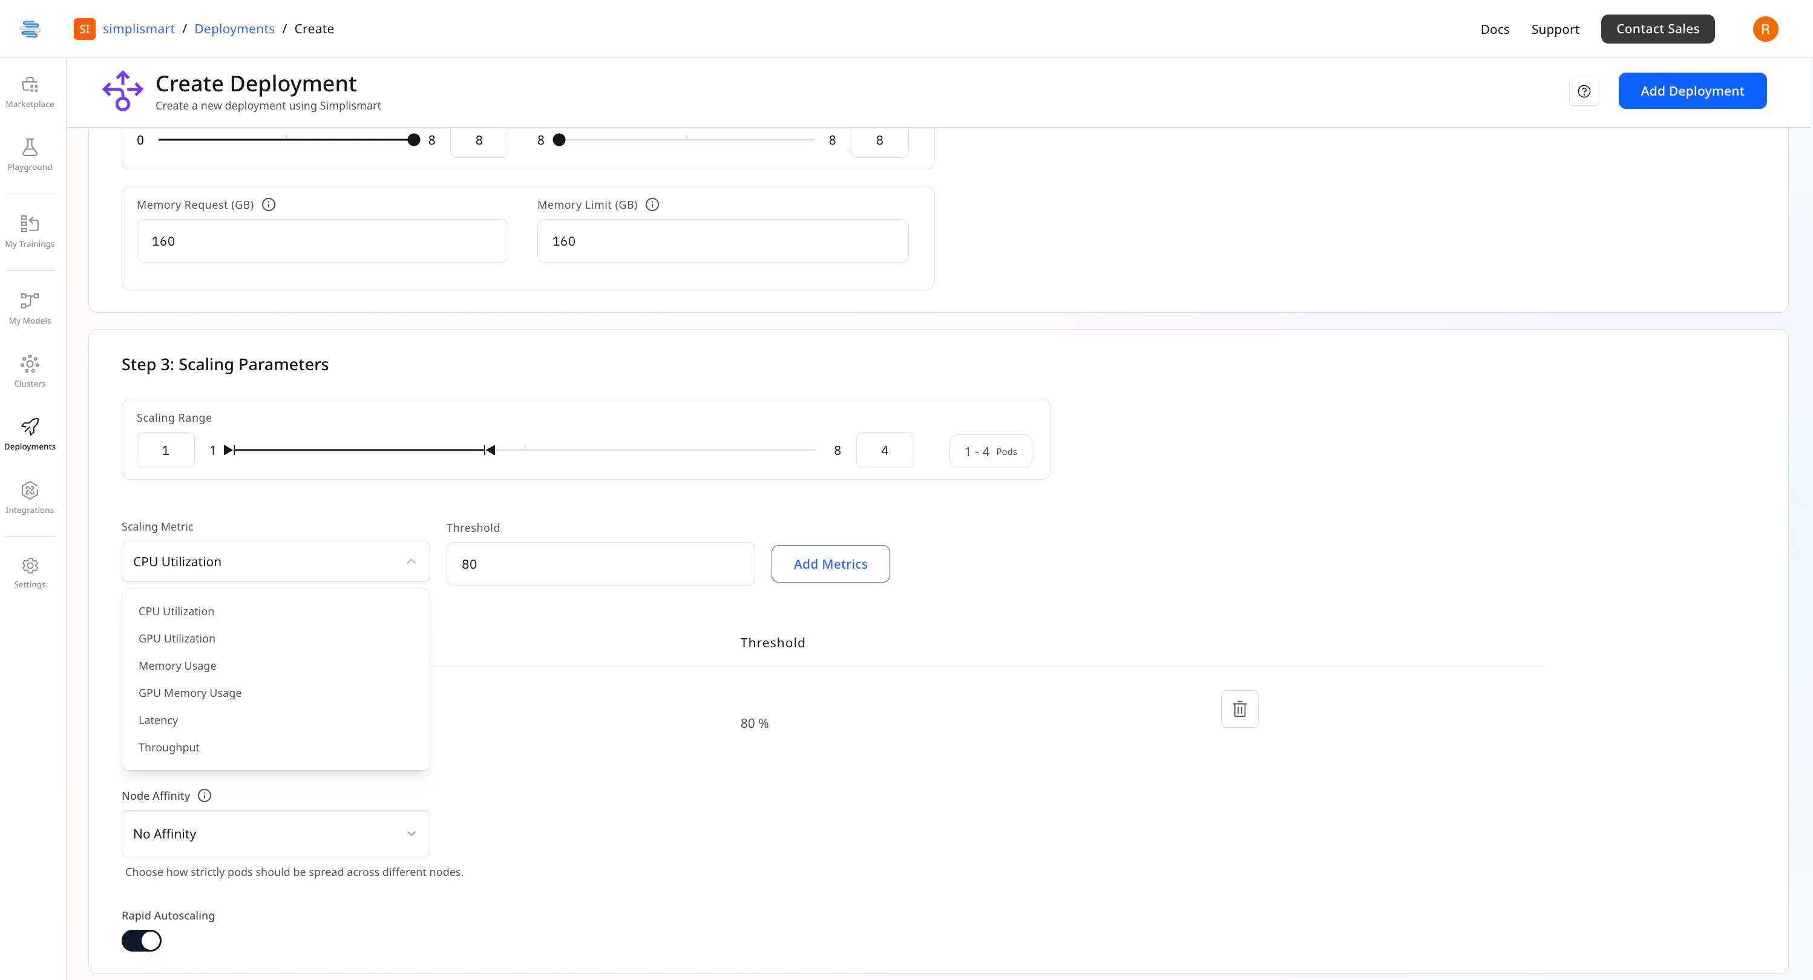Collapse the Scaling Metric dropdown
Image resolution: width=1813 pixels, height=980 pixels.
pyautogui.click(x=276, y=561)
